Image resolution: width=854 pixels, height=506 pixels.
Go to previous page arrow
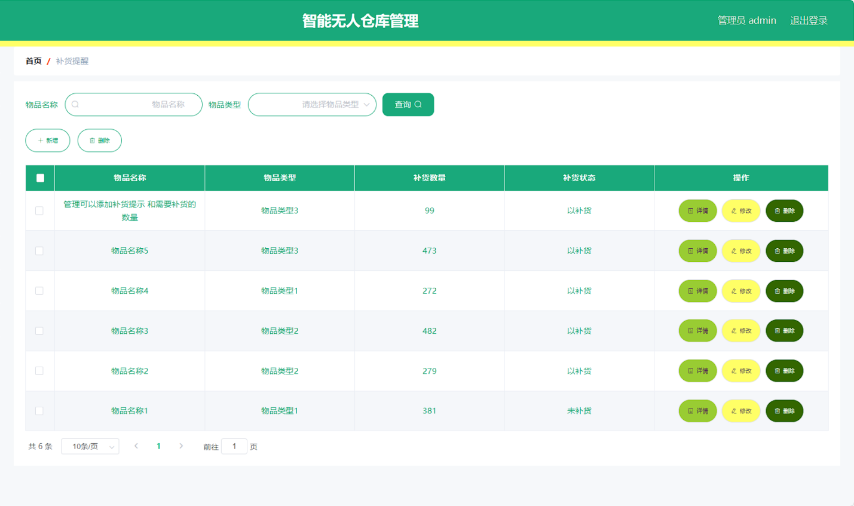click(136, 446)
